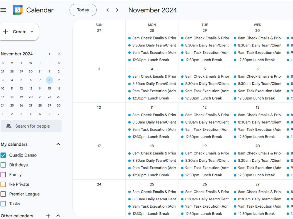Screen dimensions: 293x219
Task: Open Tuesday 29 Daily Team/Client event
Action: (x=205, y=45)
